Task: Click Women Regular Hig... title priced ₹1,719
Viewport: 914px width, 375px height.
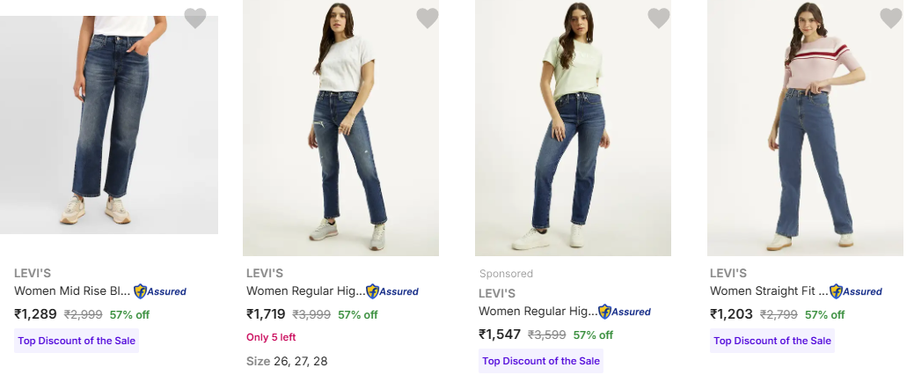Action: [304, 291]
